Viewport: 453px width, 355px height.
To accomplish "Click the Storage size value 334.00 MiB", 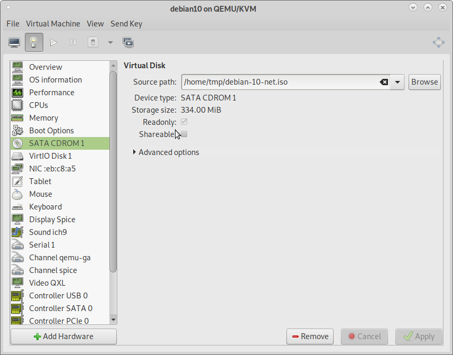I will (x=201, y=110).
